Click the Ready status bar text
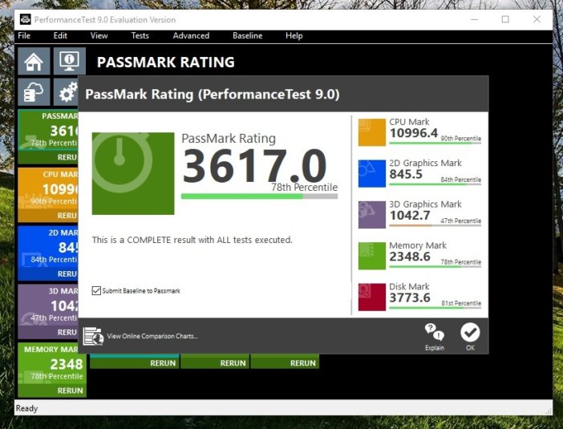Image resolution: width=563 pixels, height=429 pixels. coord(26,408)
